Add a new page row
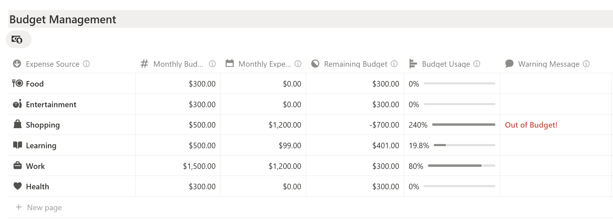The image size is (613, 220). pyautogui.click(x=44, y=208)
